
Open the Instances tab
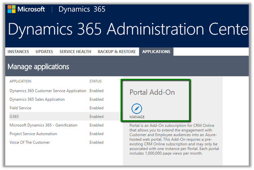tap(19, 52)
